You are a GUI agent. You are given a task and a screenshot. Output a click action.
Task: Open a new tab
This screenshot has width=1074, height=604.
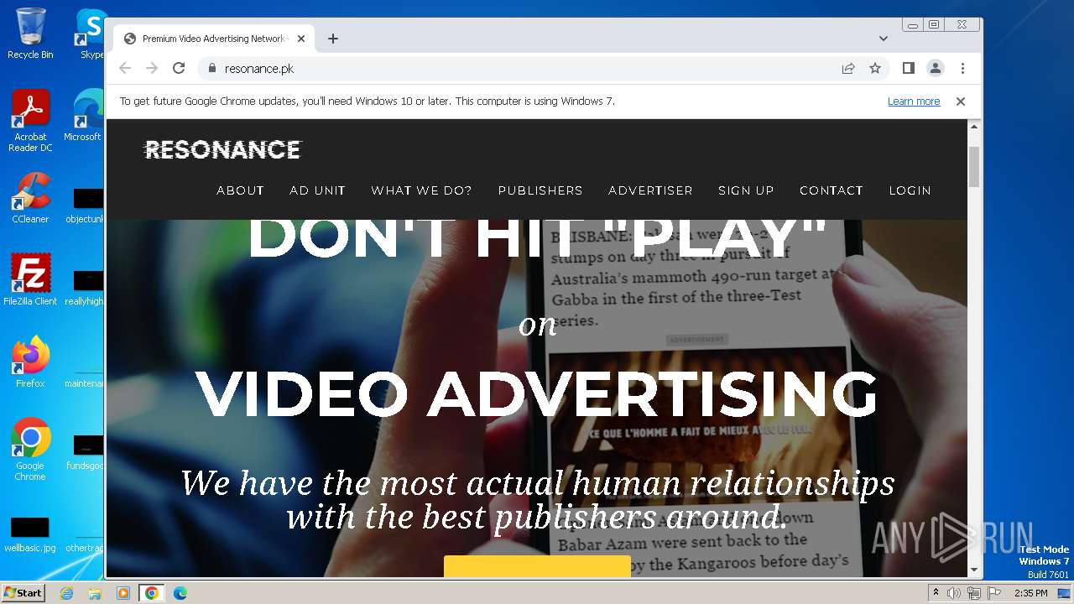coord(333,39)
